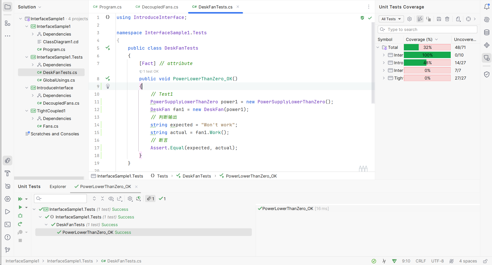The width and height of the screenshot is (492, 265).
Task: Collapse the TightCoupled1 project node
Action: coord(27,111)
